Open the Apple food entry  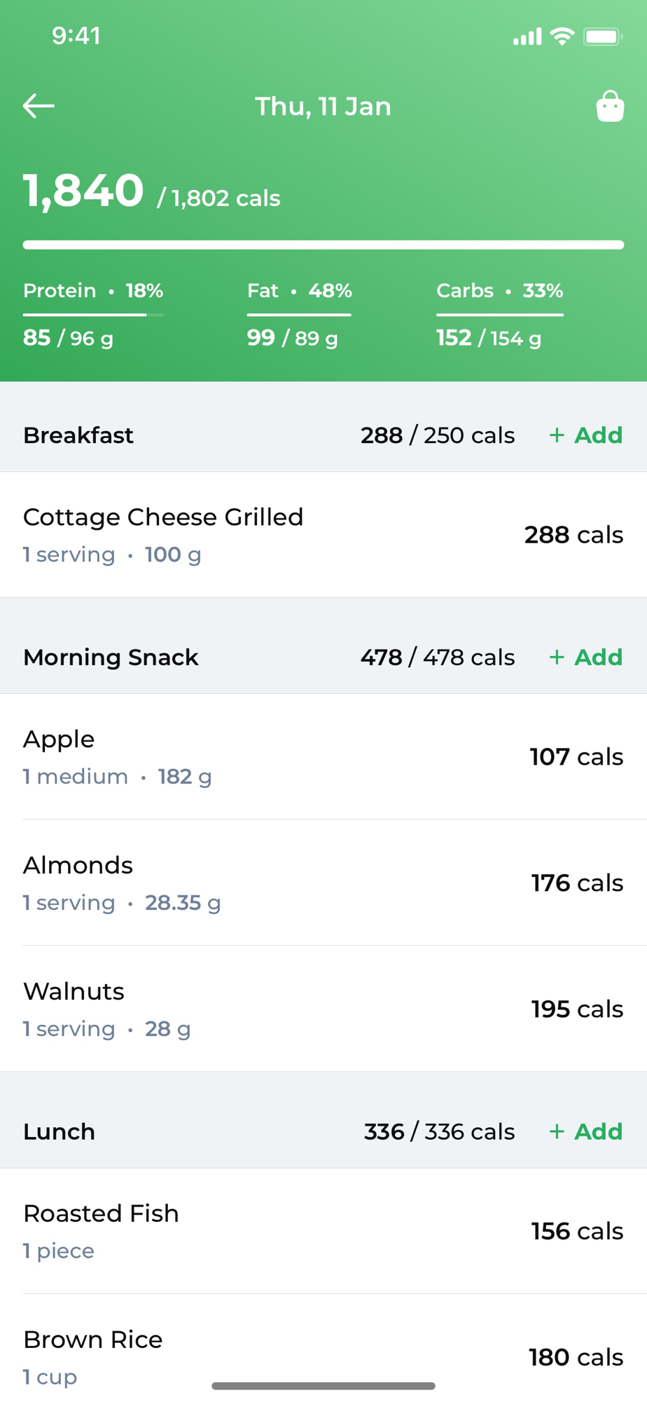click(323, 757)
